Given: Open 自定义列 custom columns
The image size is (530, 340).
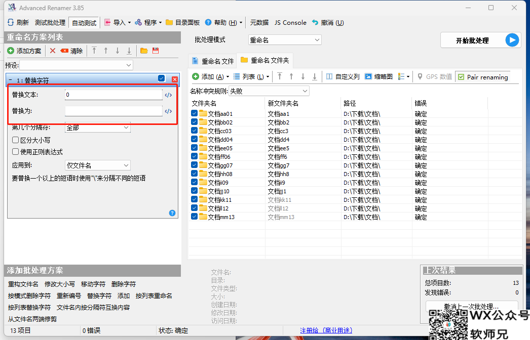Looking at the screenshot, I should tap(343, 76).
